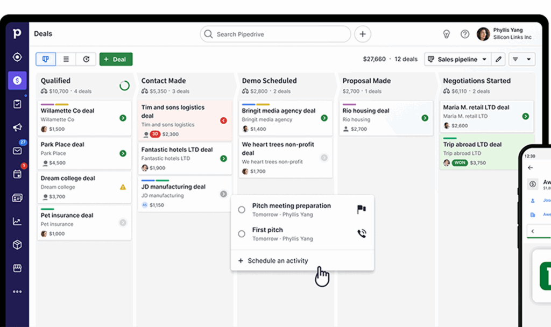This screenshot has height=327, width=551.
Task: Click grey arrow on Pet insurance deal
Action: (123, 222)
